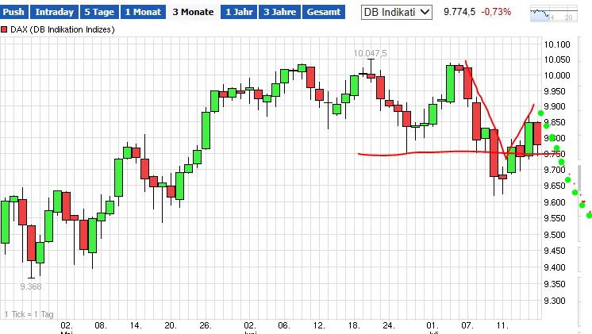
Task: Click the 18. date axis label
Action: point(353,325)
